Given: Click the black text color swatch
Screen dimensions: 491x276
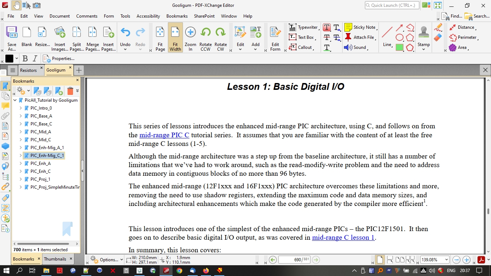Looking at the screenshot, I should tap(9, 59).
